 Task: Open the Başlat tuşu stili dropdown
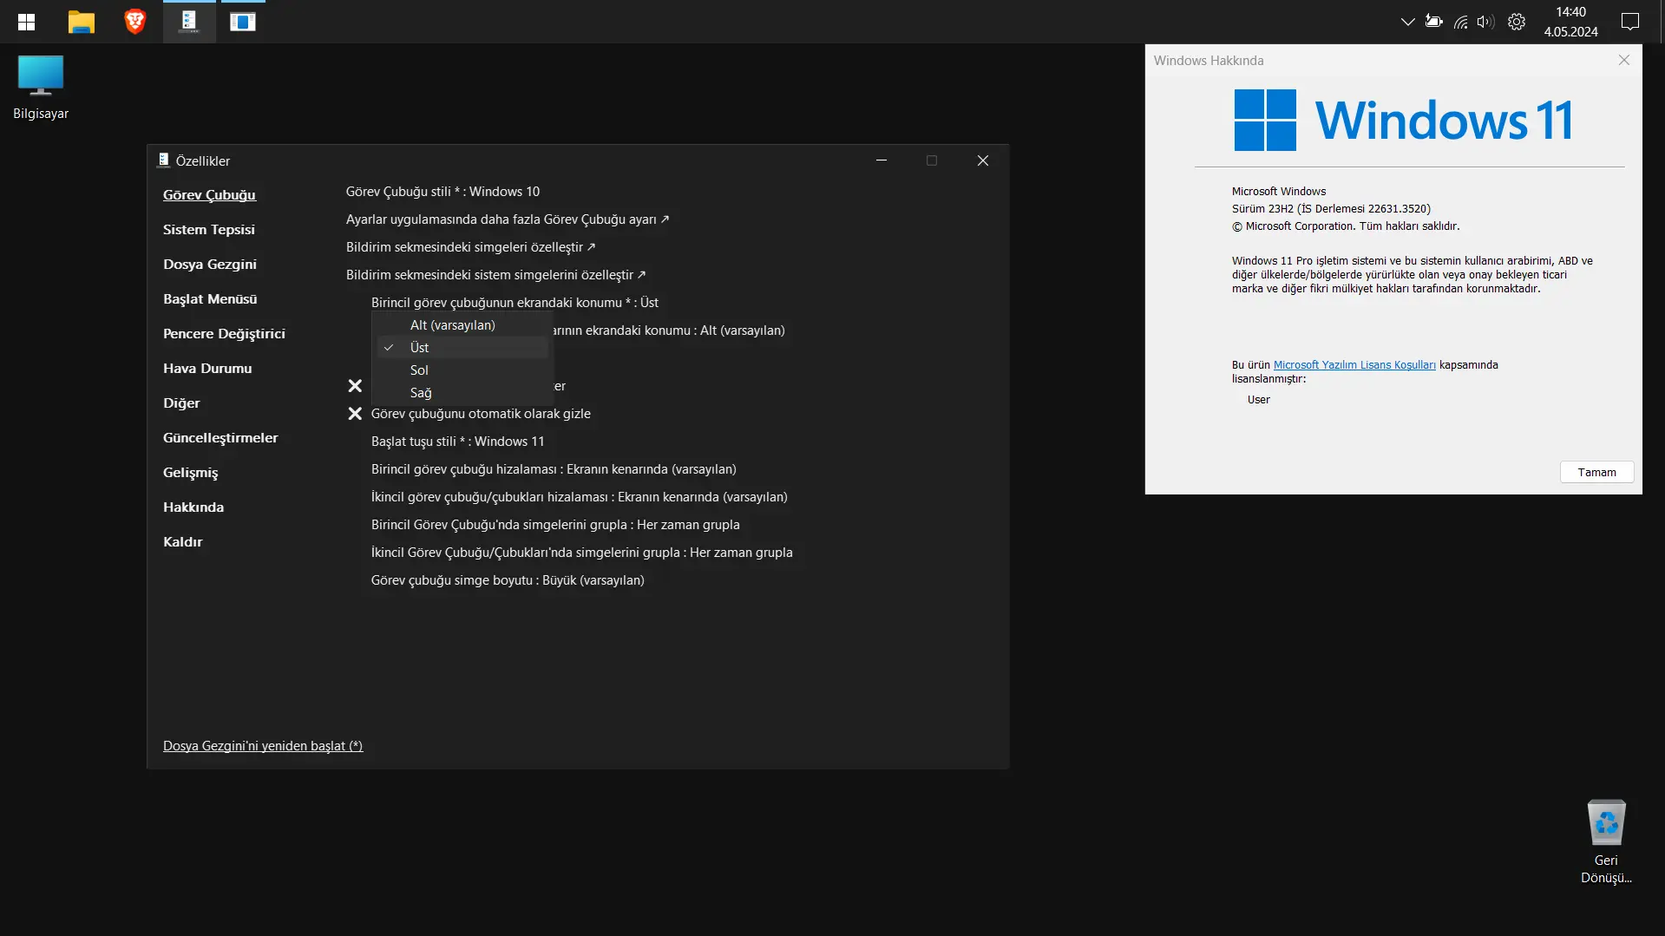458,442
